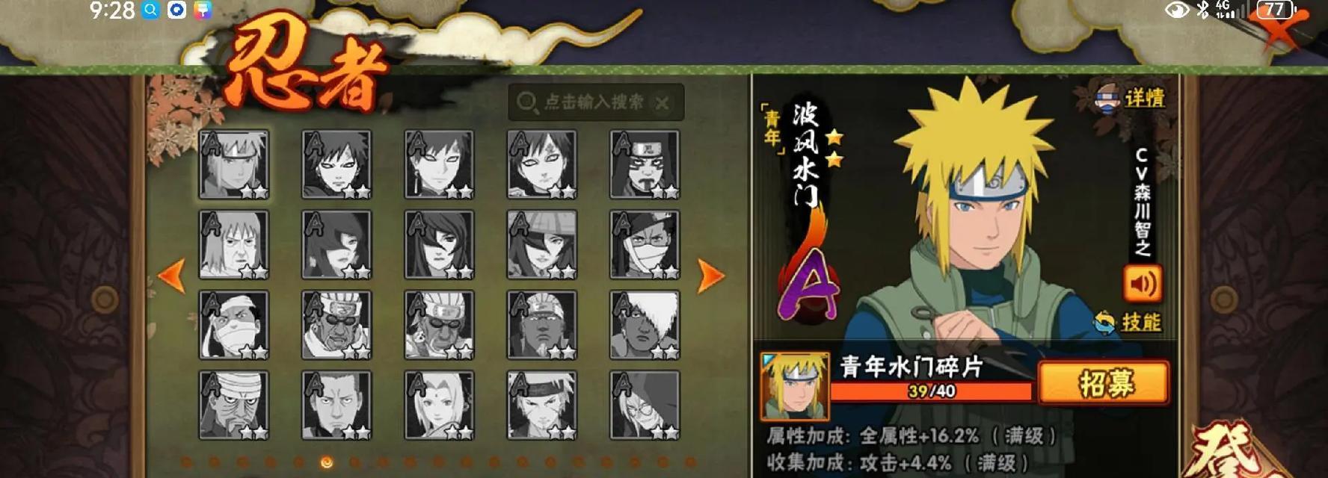The image size is (1328, 478).
Task: Select the masked Kakashi-style ninja portrait
Action: [645, 244]
